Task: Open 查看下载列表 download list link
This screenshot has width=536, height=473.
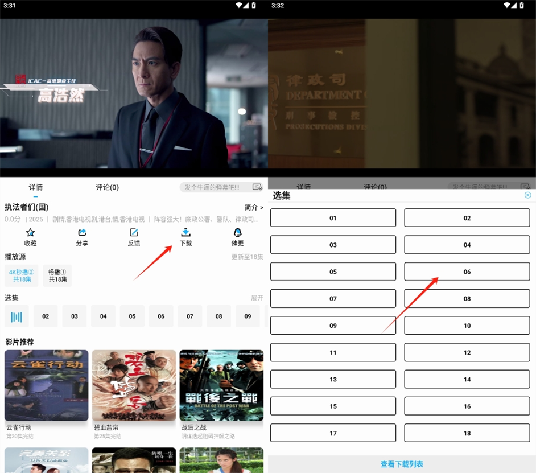Action: click(x=402, y=464)
